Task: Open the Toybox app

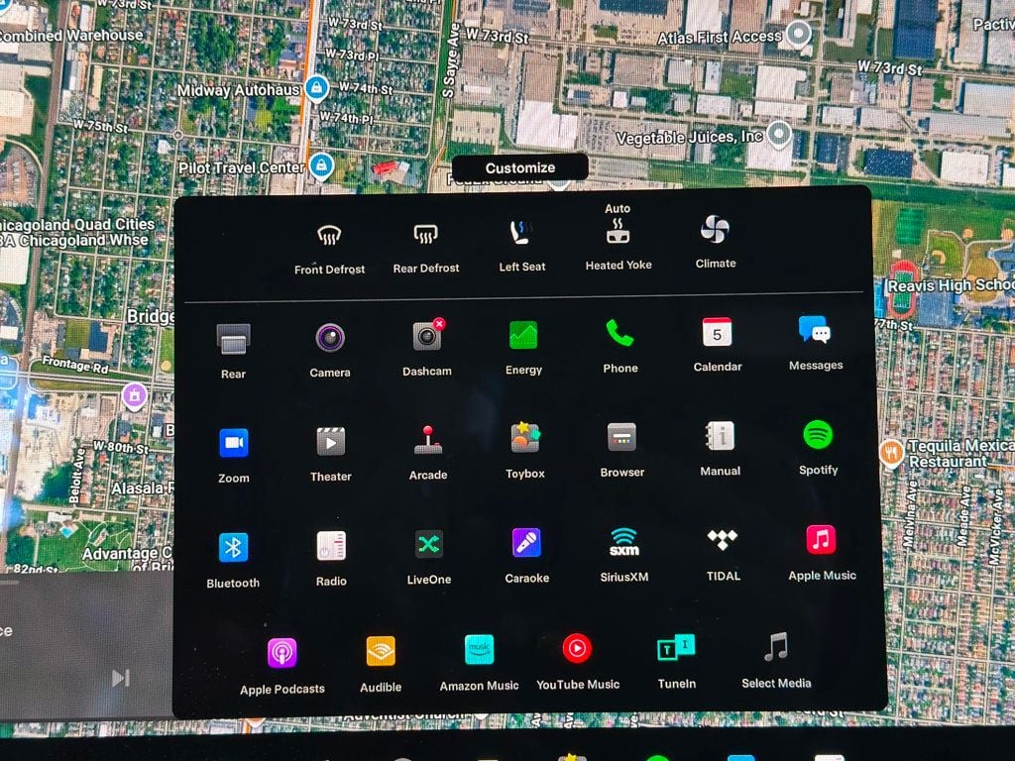Action: click(x=525, y=438)
